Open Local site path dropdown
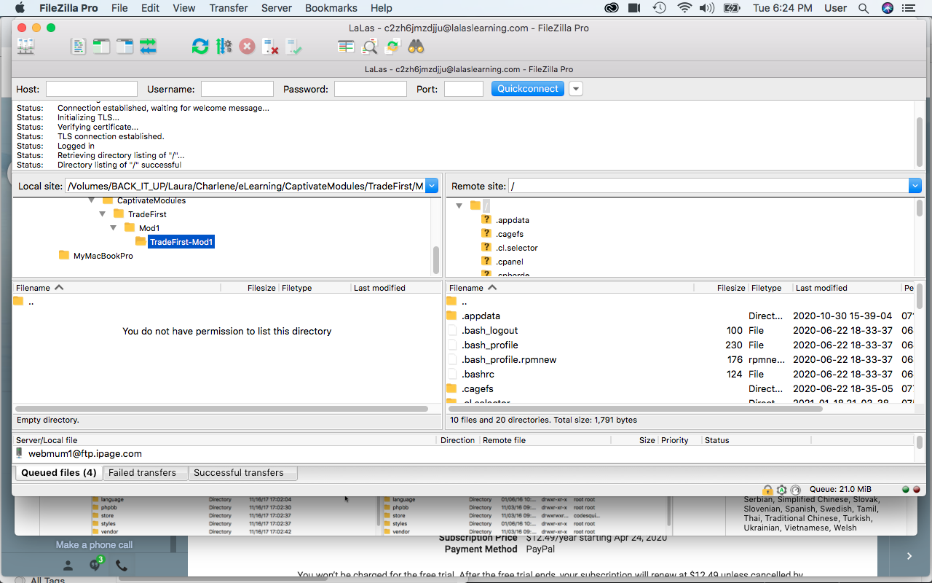 pyautogui.click(x=432, y=186)
